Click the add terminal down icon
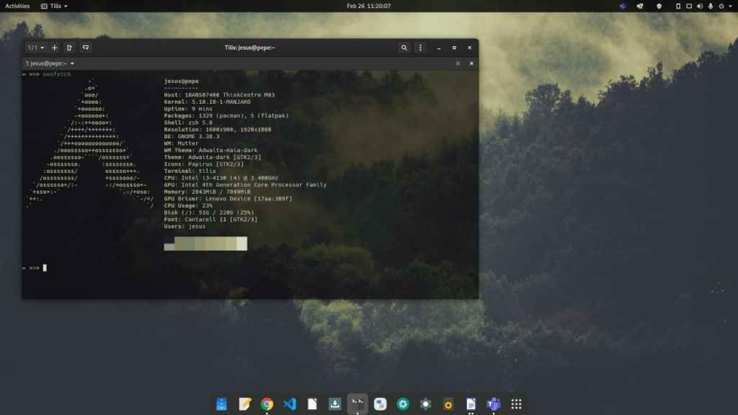Viewport: 738px width, 415px height. (x=86, y=48)
